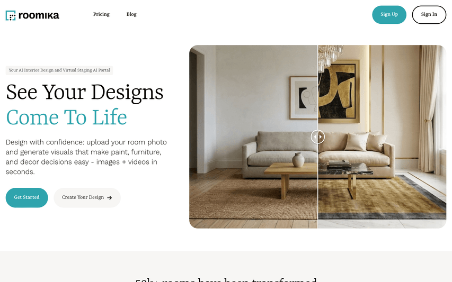The image size is (452, 282).
Task: Click the arrow icon beside Create Your Design
Action: [x=110, y=198]
